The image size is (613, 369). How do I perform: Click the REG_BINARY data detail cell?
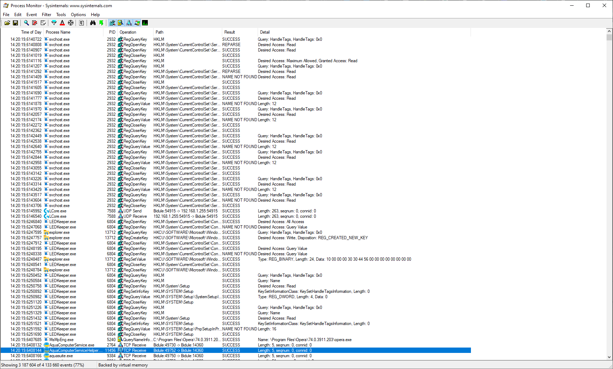(335, 259)
